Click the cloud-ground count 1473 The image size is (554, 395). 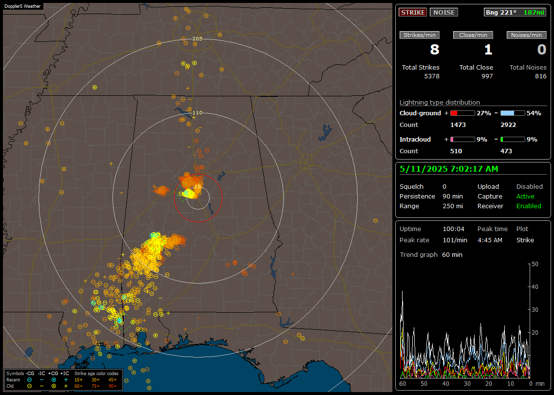pos(458,125)
